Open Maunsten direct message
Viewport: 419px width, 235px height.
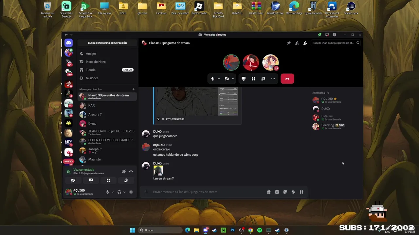(107, 159)
